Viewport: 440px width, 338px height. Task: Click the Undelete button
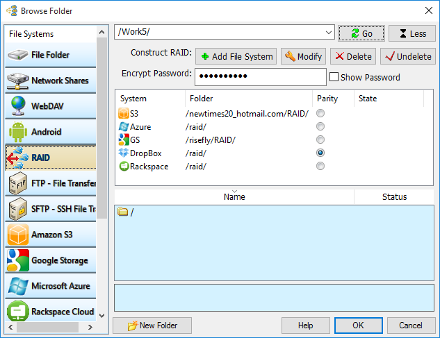click(408, 56)
